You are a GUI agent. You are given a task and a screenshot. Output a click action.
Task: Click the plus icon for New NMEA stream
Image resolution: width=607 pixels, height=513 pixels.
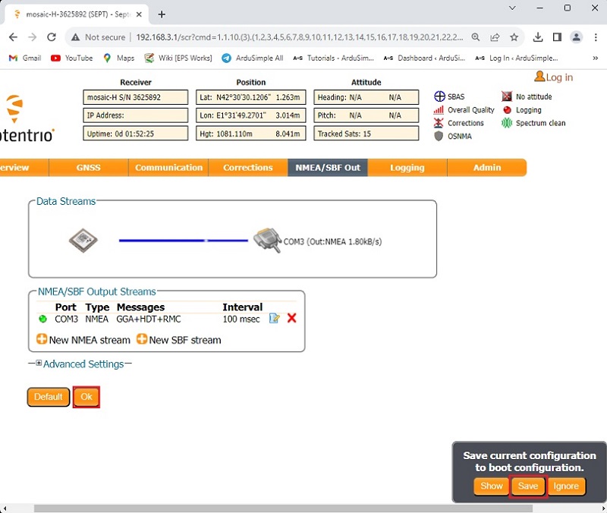tap(42, 339)
